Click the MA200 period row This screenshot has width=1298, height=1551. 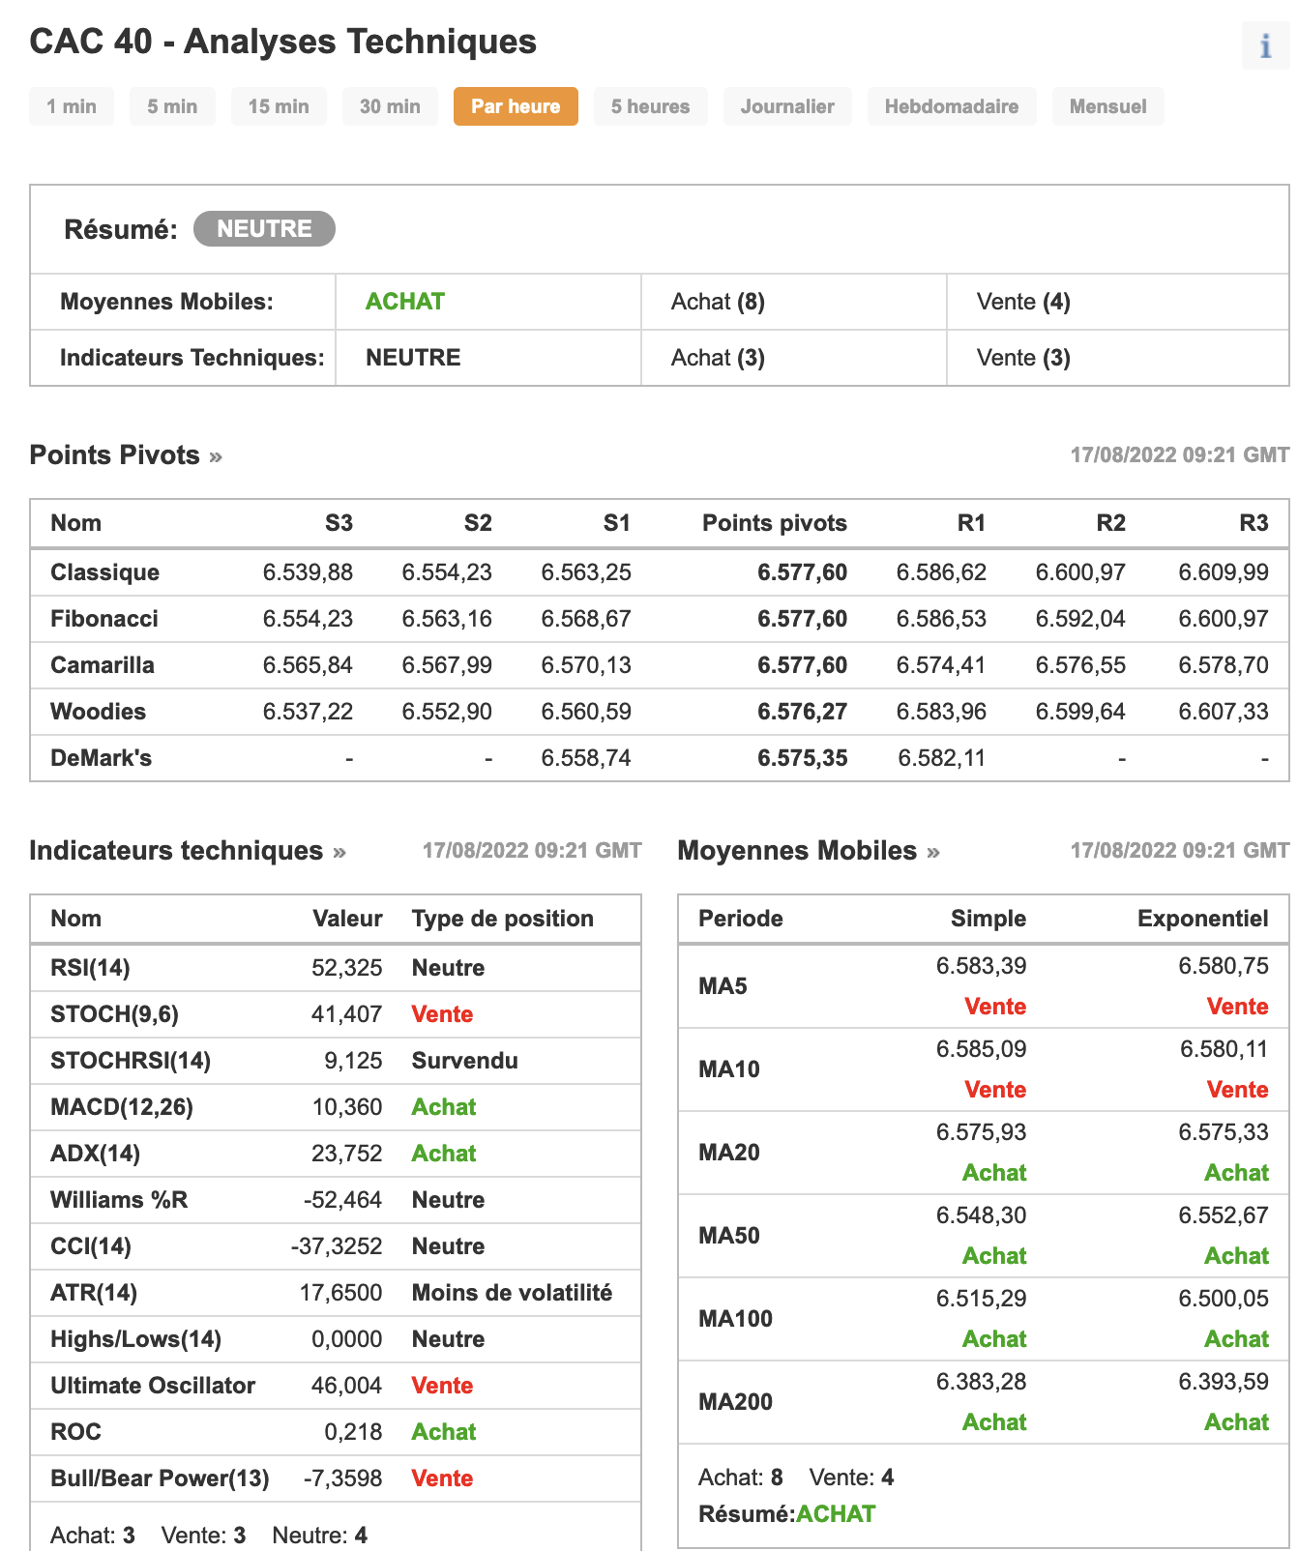[x=735, y=1402]
